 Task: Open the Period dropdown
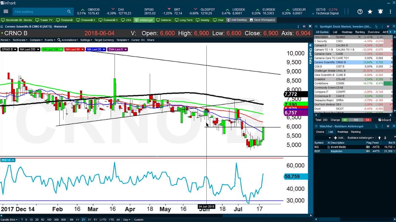click(x=5, y=40)
